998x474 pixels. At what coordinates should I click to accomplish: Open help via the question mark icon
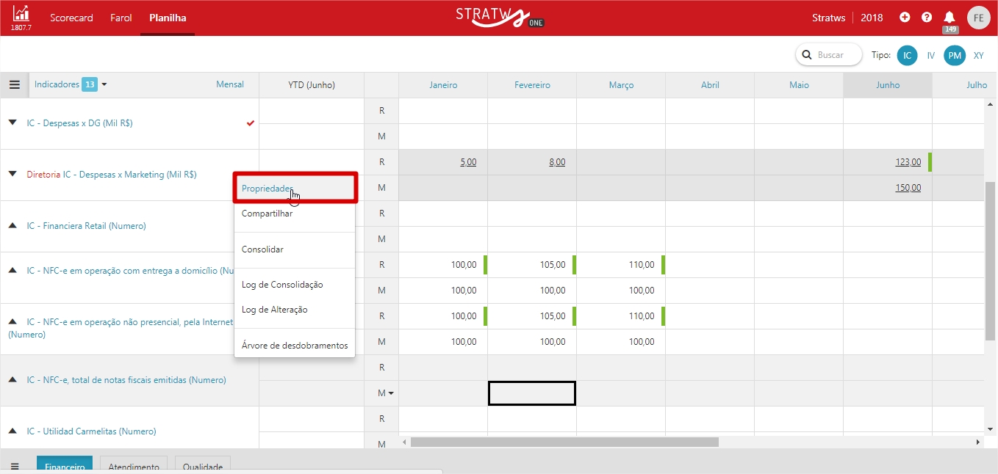coord(927,18)
